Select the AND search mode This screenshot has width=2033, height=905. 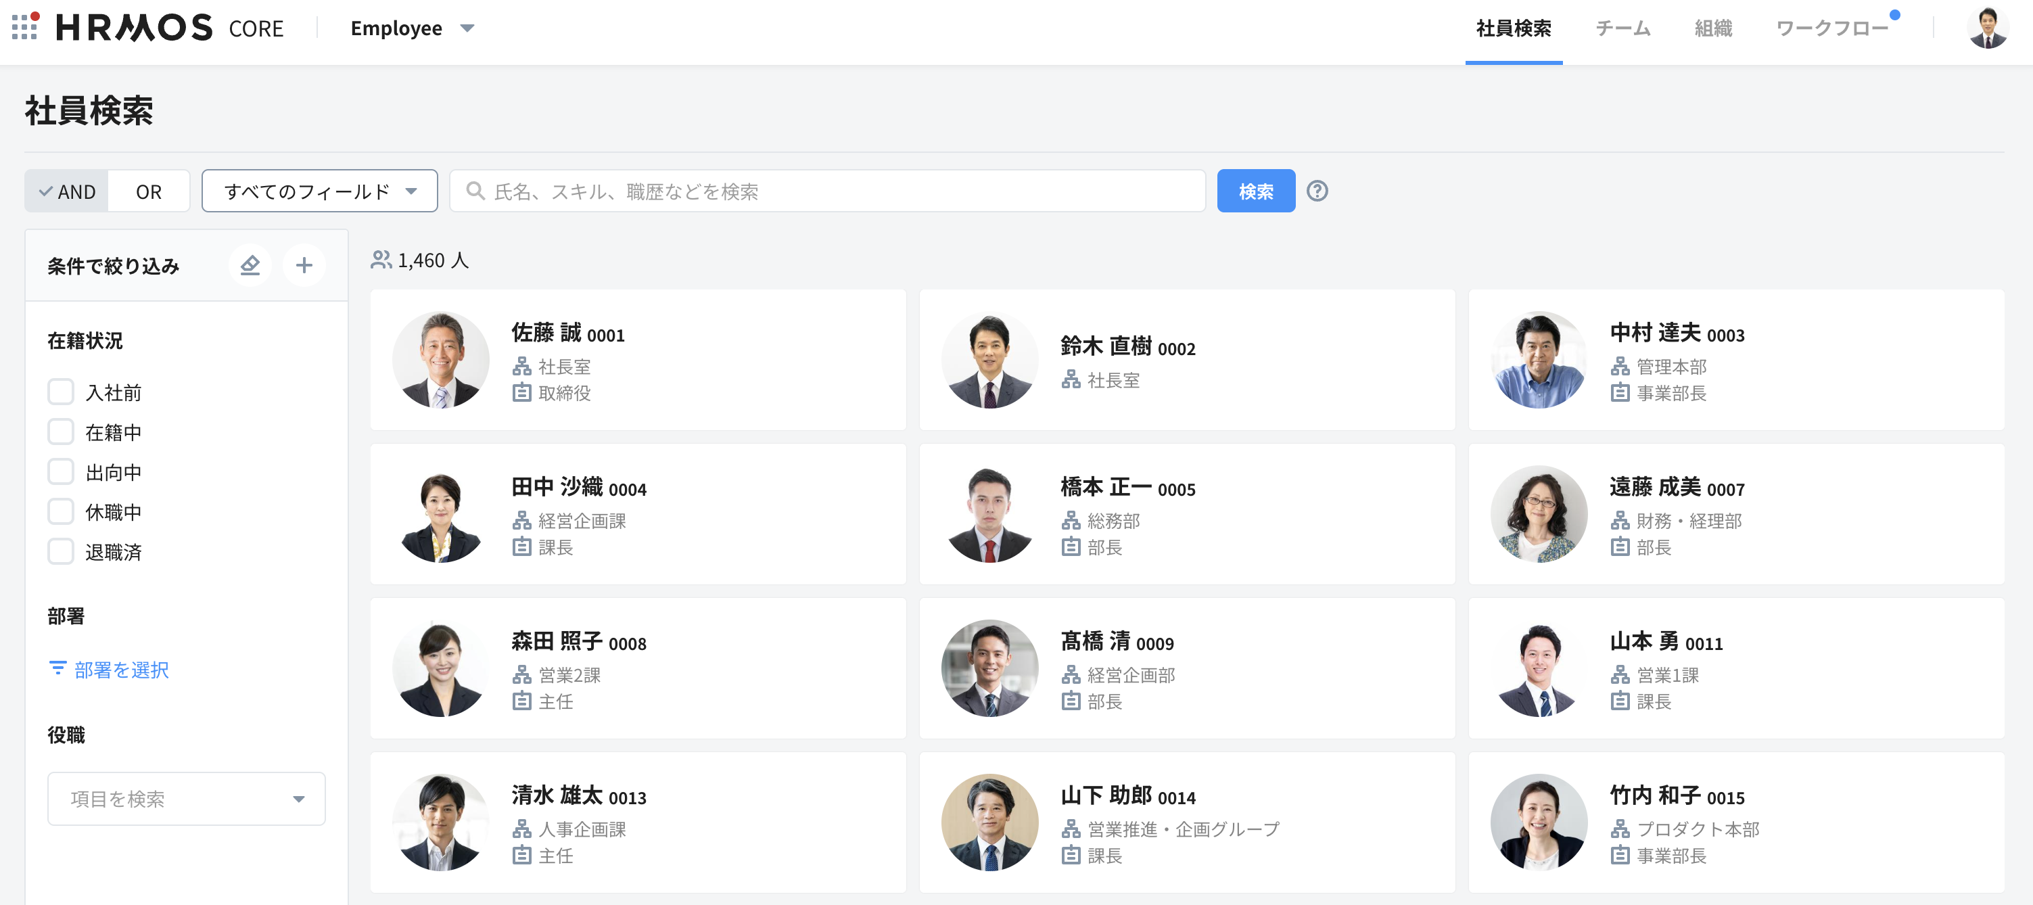67,191
